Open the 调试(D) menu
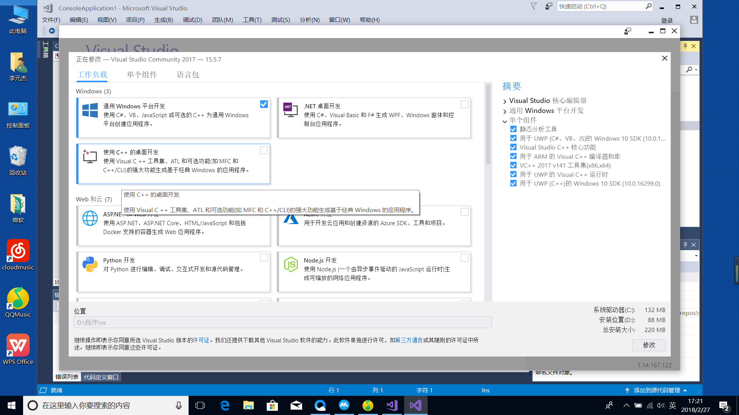The width and height of the screenshot is (739, 415). 192,20
